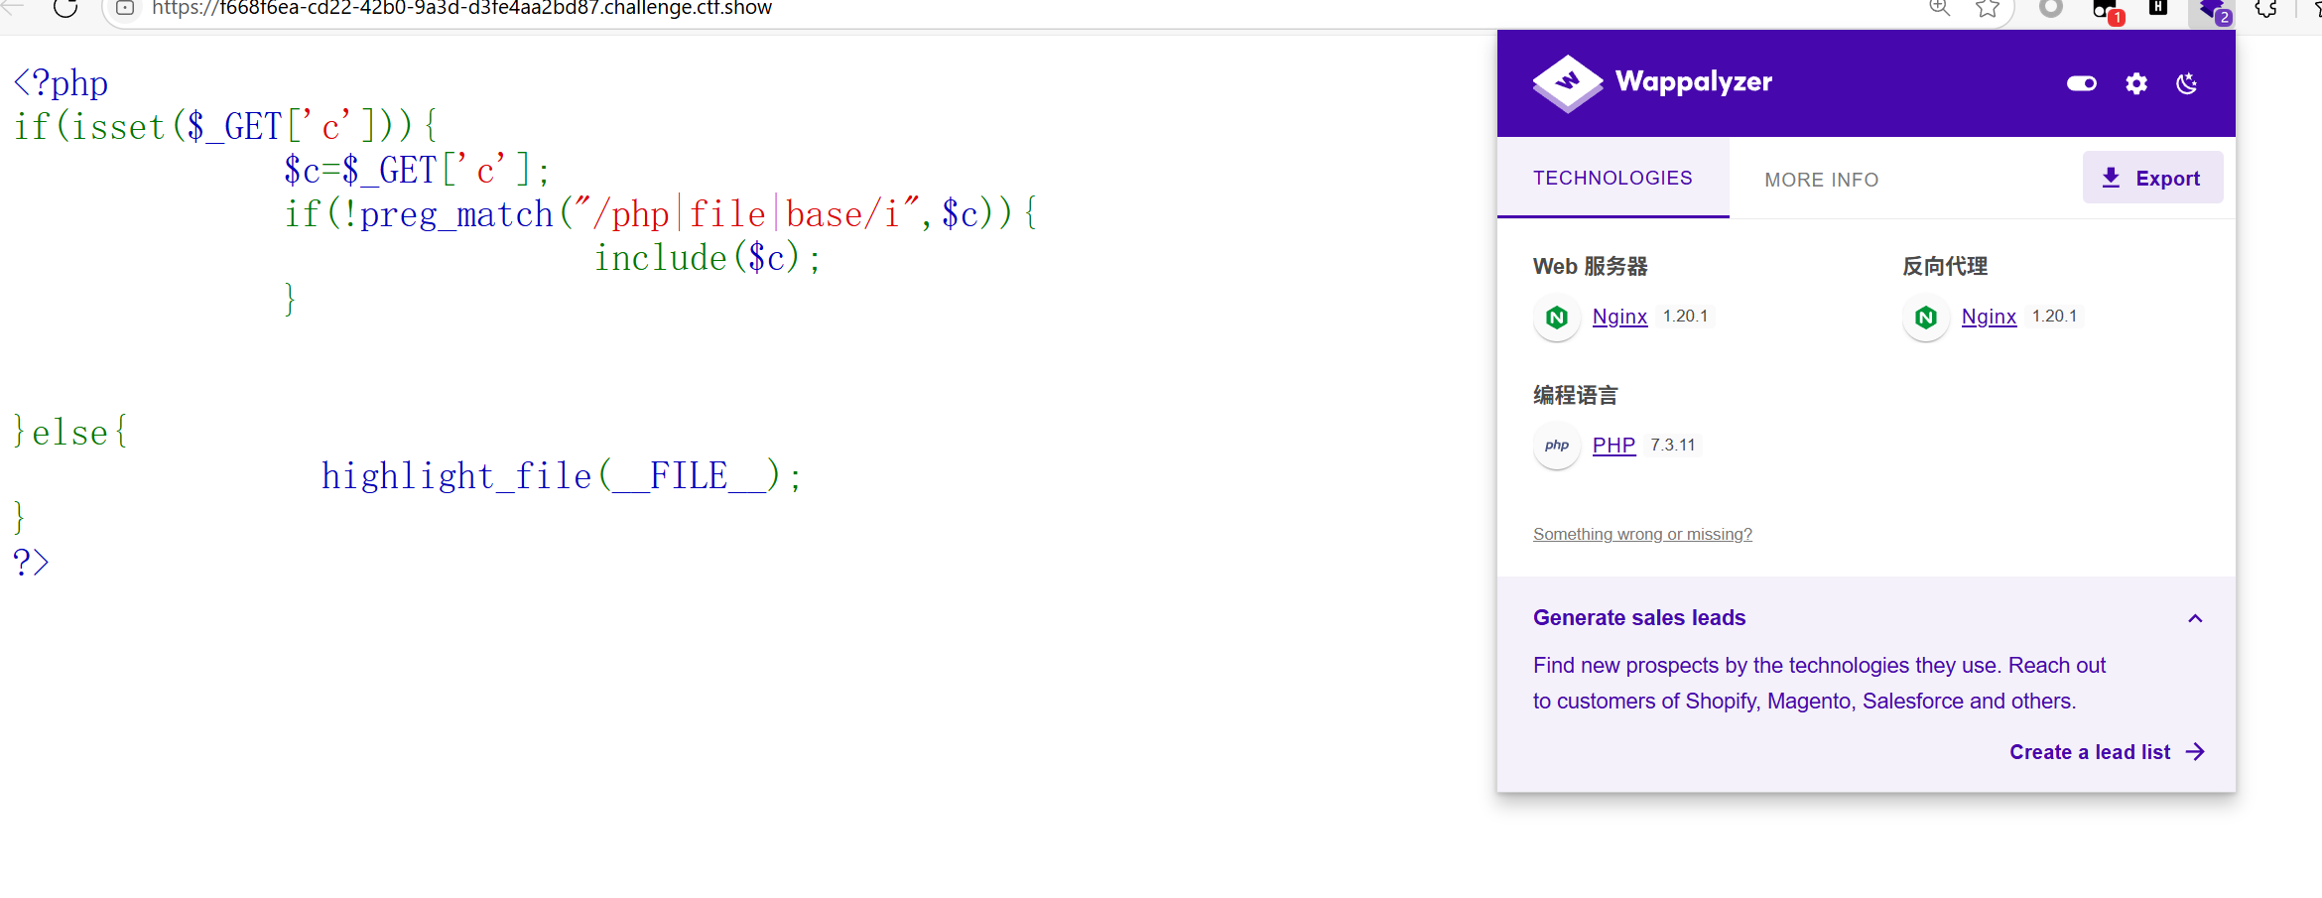This screenshot has height=898, width=2322.
Task: Click the 'Generate sales leads' heading
Action: [1639, 618]
